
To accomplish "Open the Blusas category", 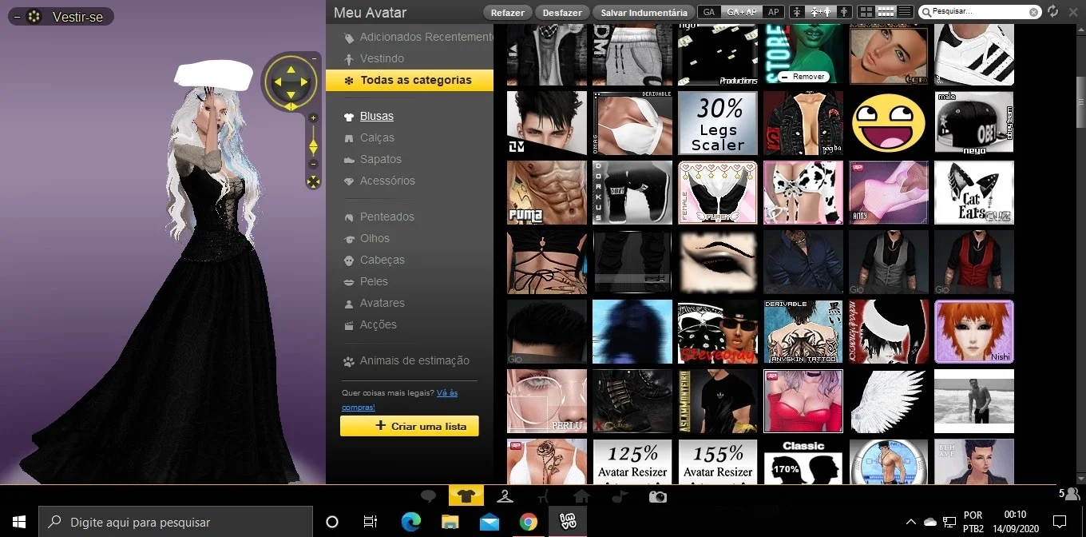I will 369,116.
